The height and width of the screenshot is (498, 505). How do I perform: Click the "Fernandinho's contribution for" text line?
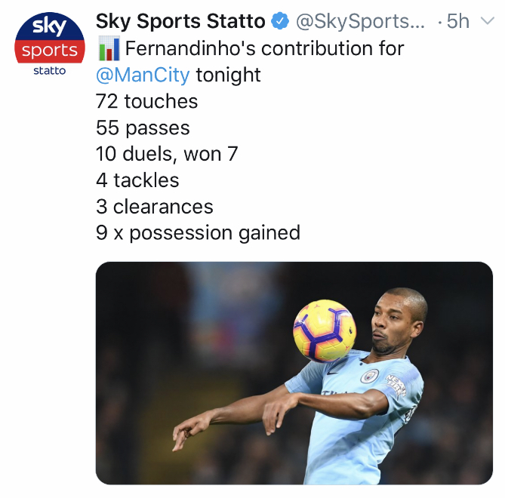[264, 50]
